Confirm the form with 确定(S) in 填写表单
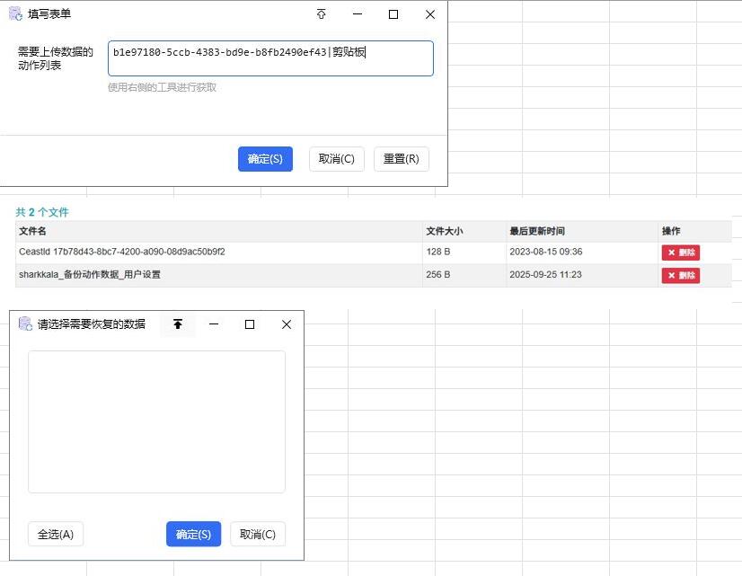This screenshot has width=742, height=576. [x=265, y=159]
